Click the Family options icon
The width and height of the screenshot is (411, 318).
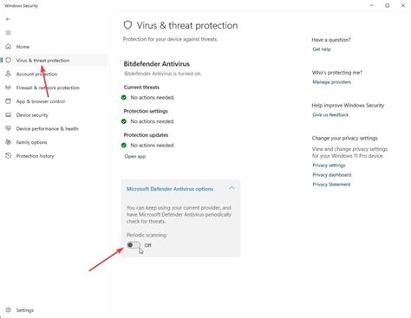coord(9,142)
